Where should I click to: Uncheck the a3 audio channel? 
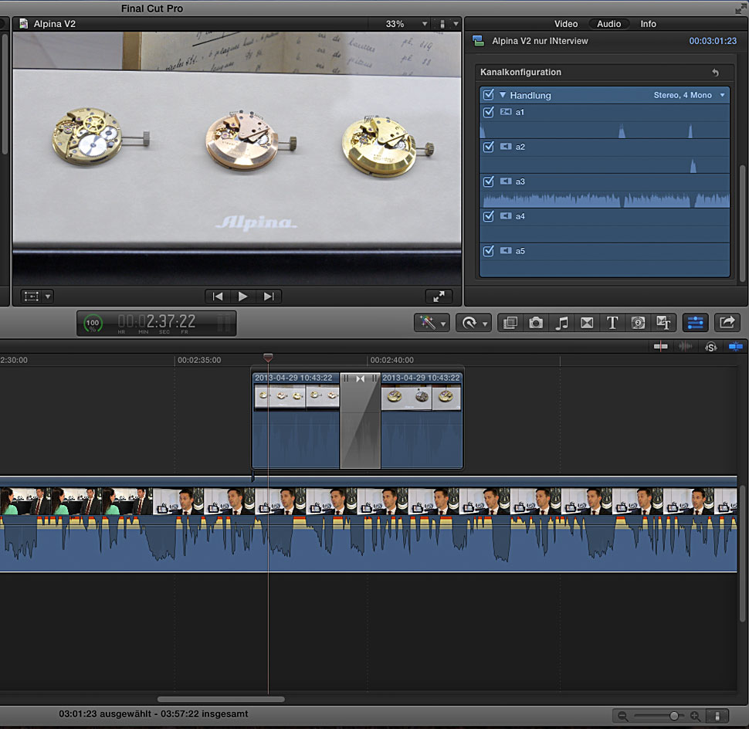click(488, 181)
